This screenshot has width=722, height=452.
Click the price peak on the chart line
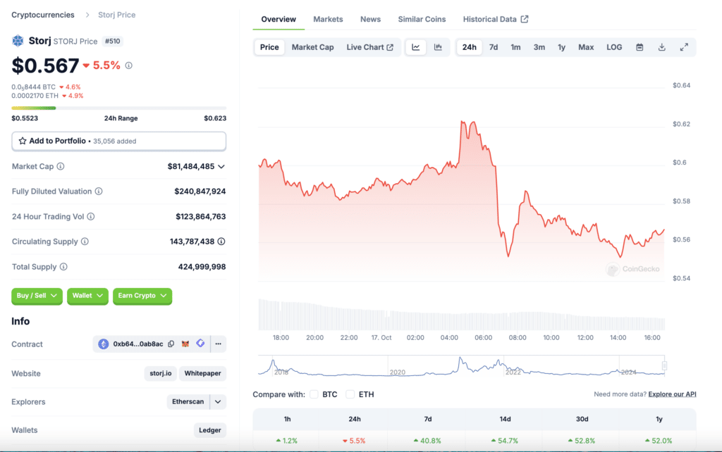pyautogui.click(x=462, y=121)
